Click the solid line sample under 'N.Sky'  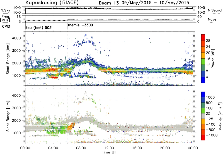point(5,13)
